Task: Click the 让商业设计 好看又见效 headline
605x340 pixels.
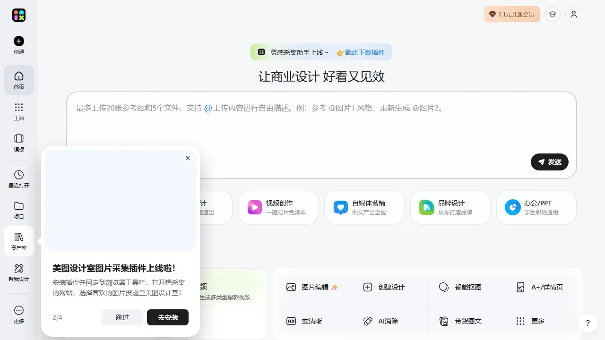Action: coord(321,76)
